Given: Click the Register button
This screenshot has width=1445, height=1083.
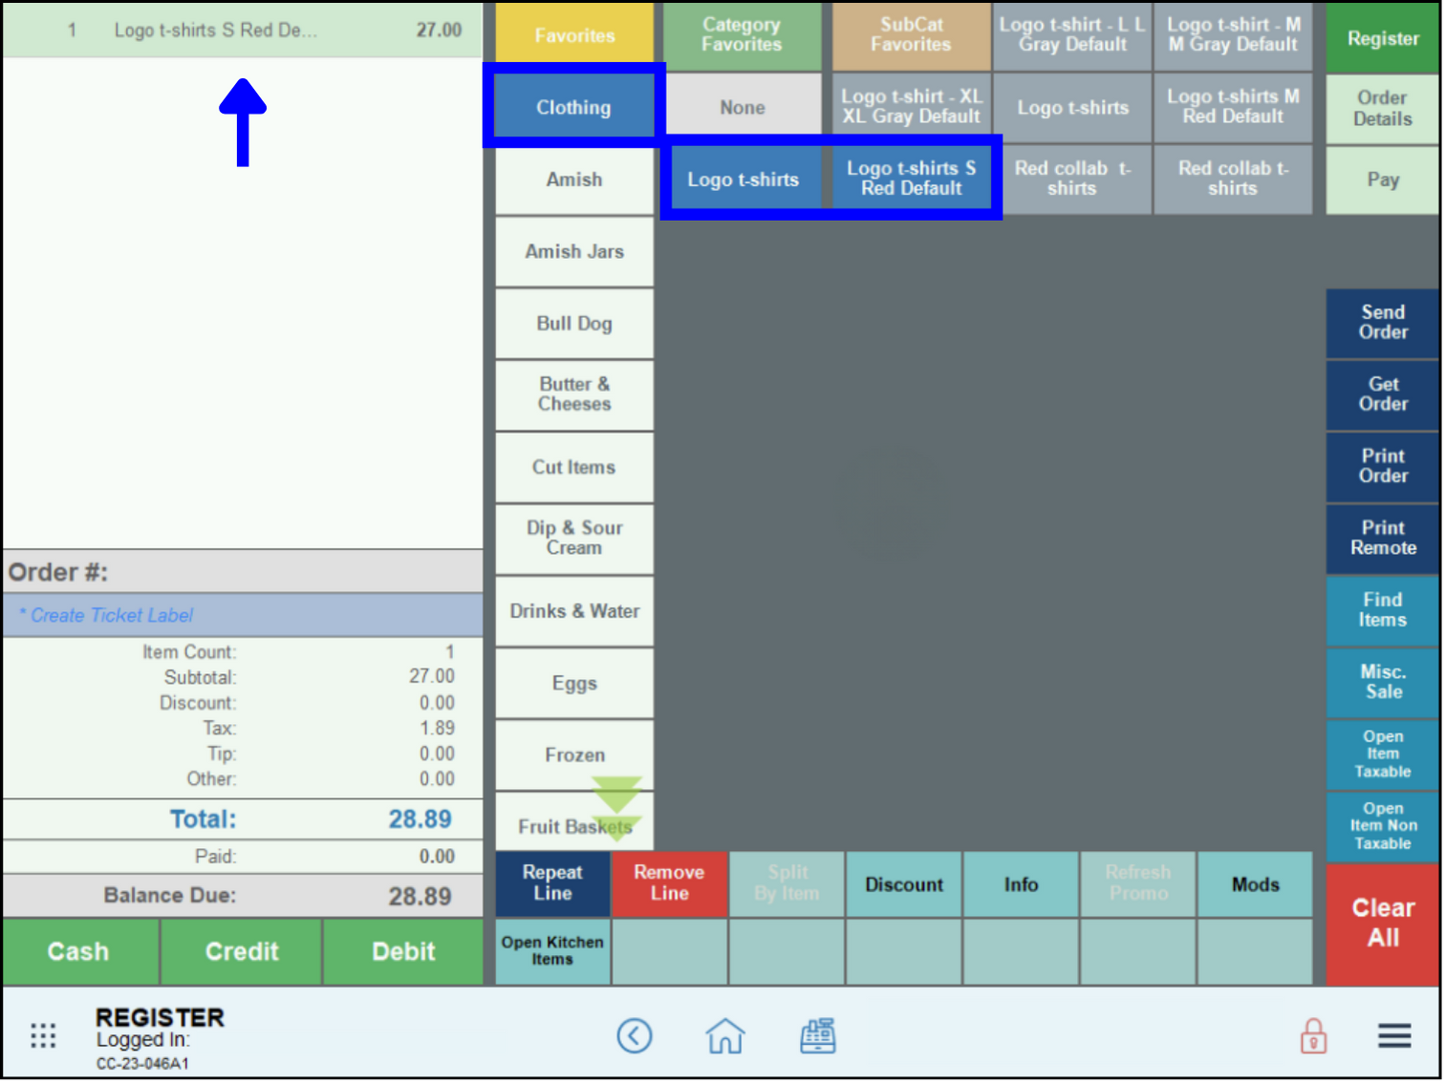Looking at the screenshot, I should (x=1383, y=38).
